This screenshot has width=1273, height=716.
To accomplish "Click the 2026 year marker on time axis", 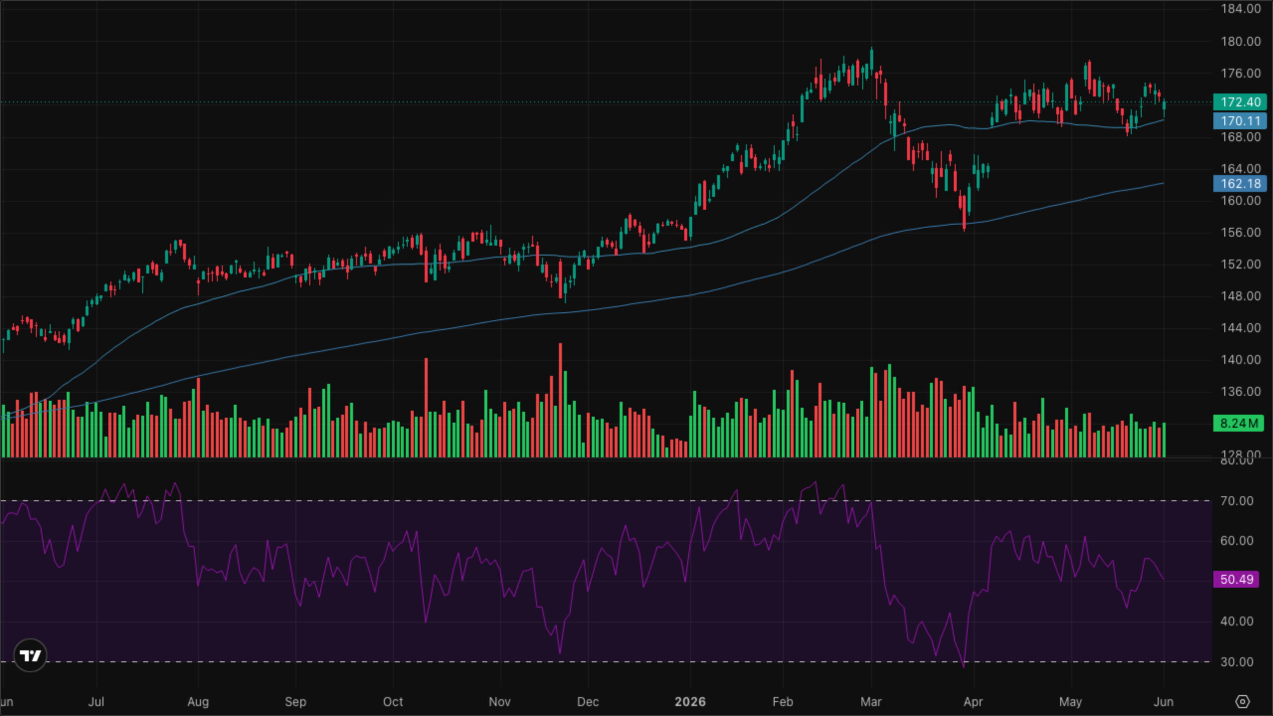I will (x=690, y=702).
